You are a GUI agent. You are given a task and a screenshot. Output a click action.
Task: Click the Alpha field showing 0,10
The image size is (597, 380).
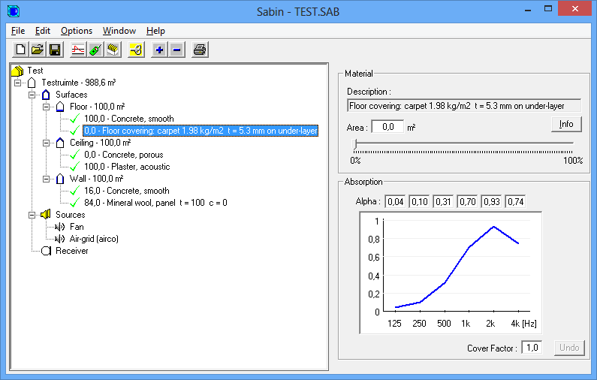pos(419,202)
